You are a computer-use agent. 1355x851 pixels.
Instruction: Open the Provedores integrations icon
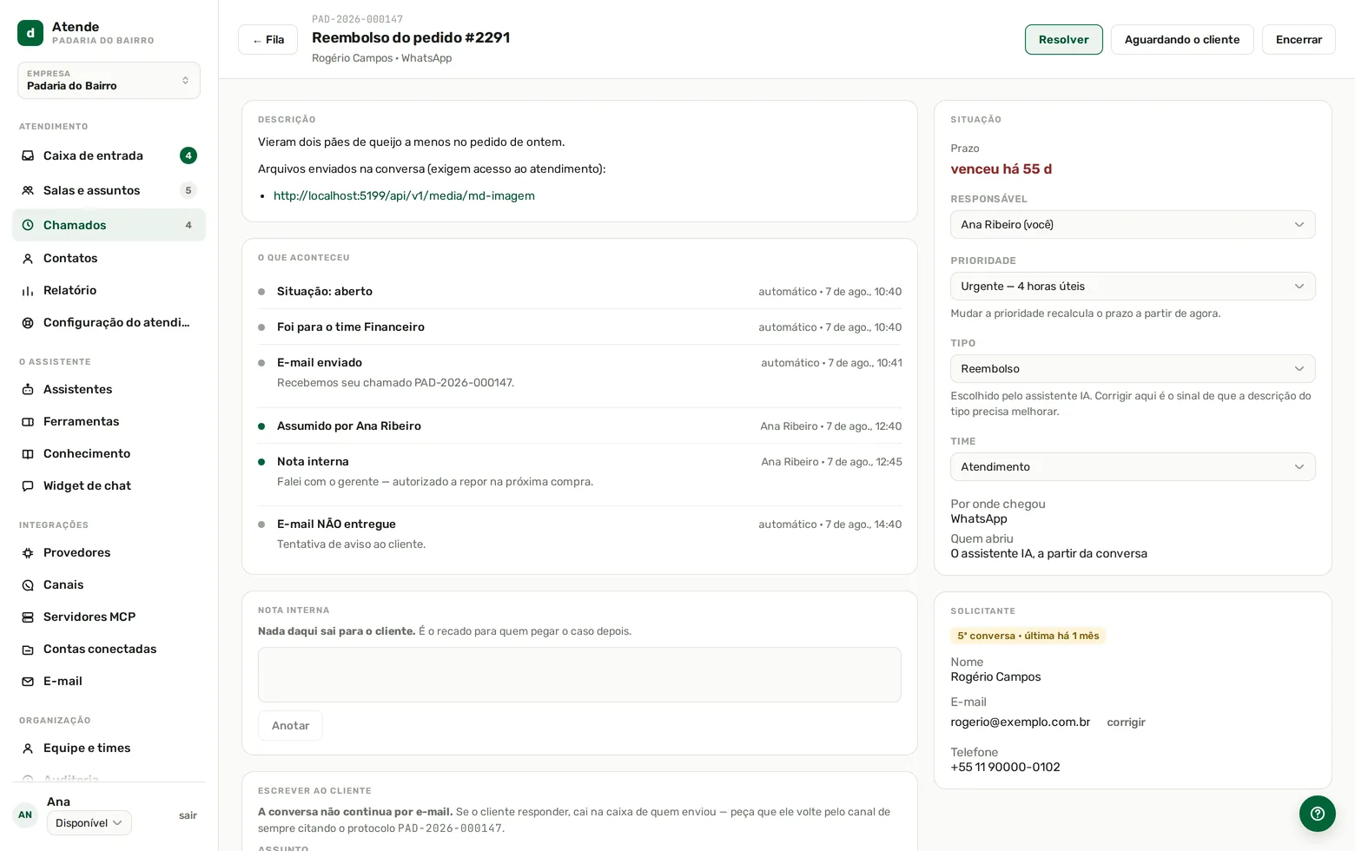point(28,553)
